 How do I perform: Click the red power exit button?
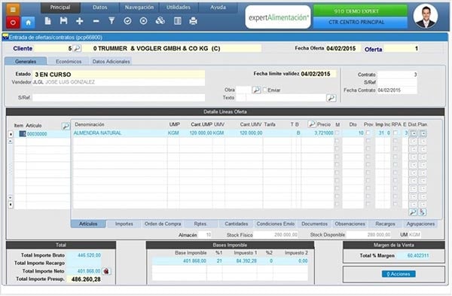pyautogui.click(x=13, y=23)
